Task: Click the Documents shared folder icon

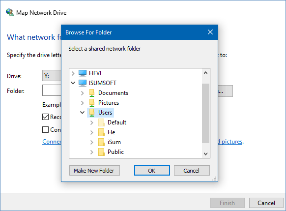Action: [92, 93]
